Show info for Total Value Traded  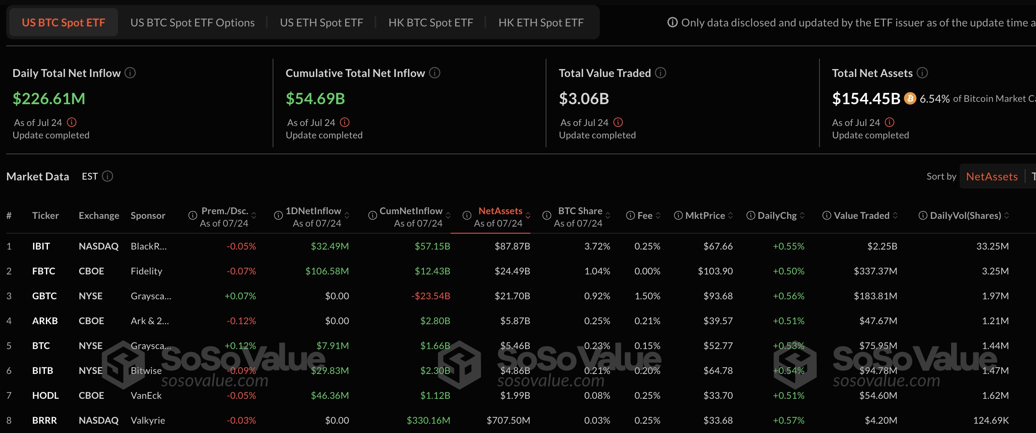pos(661,73)
